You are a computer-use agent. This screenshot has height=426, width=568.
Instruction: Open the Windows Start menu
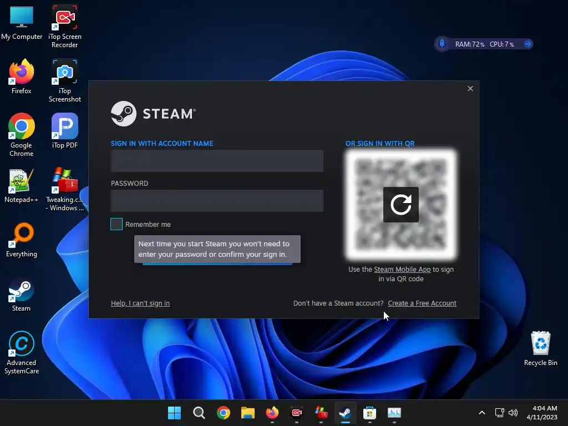tap(174, 413)
